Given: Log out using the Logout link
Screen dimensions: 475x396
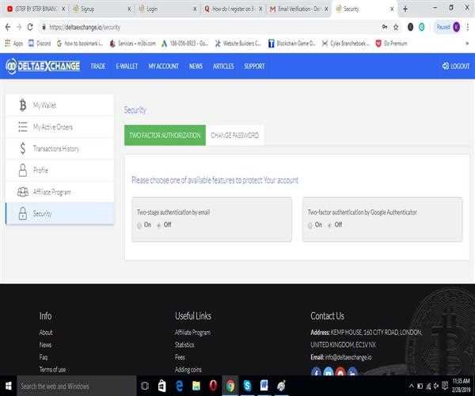Looking at the screenshot, I should [455, 67].
